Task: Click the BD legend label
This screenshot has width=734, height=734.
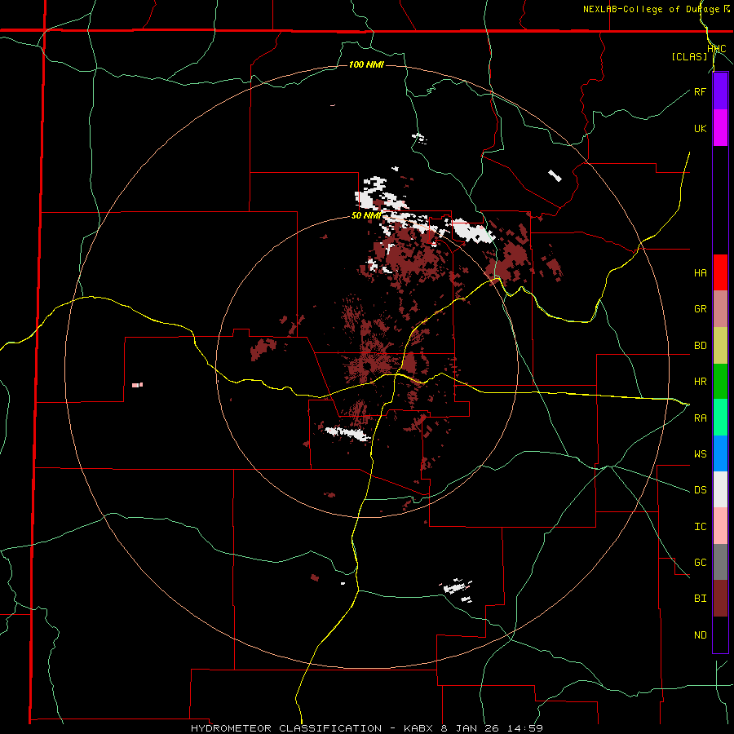Action: click(700, 346)
